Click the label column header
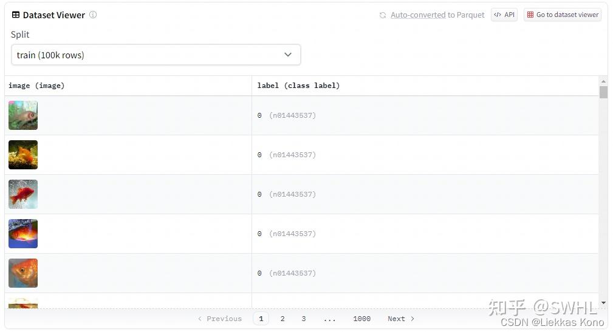 (x=298, y=86)
